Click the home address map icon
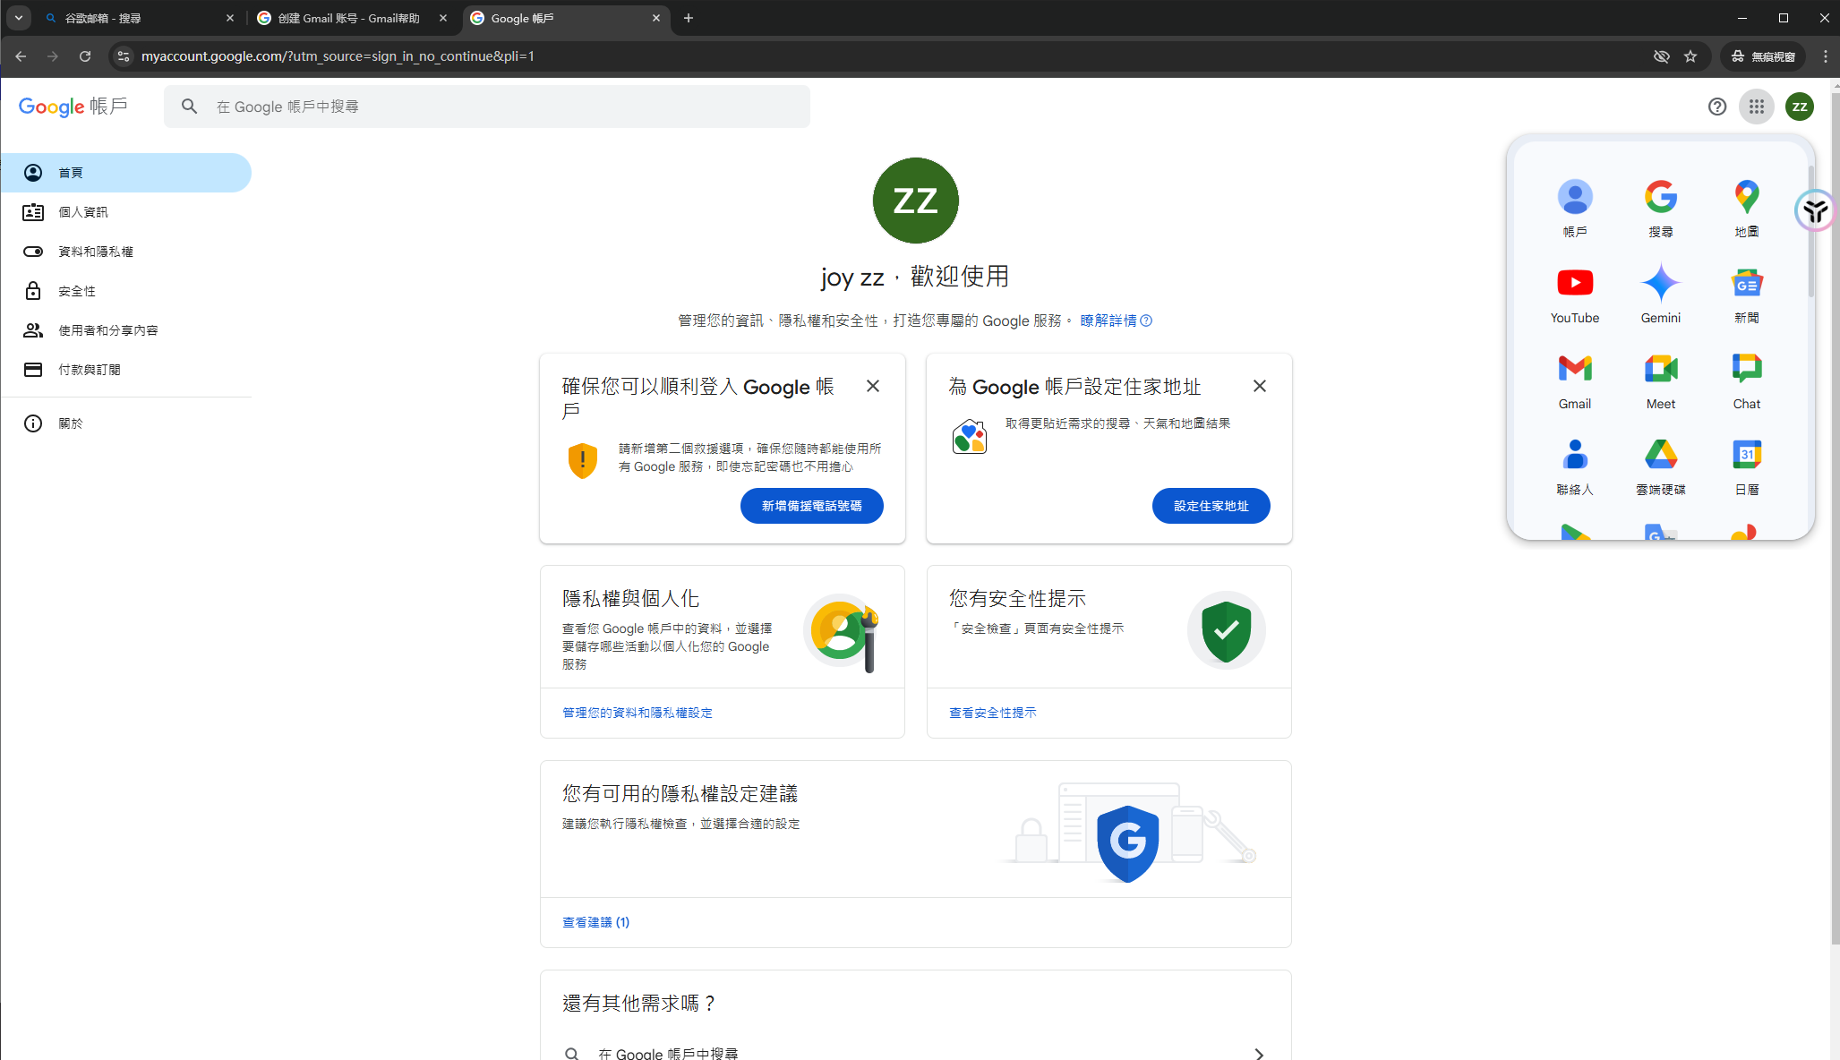 (x=969, y=436)
